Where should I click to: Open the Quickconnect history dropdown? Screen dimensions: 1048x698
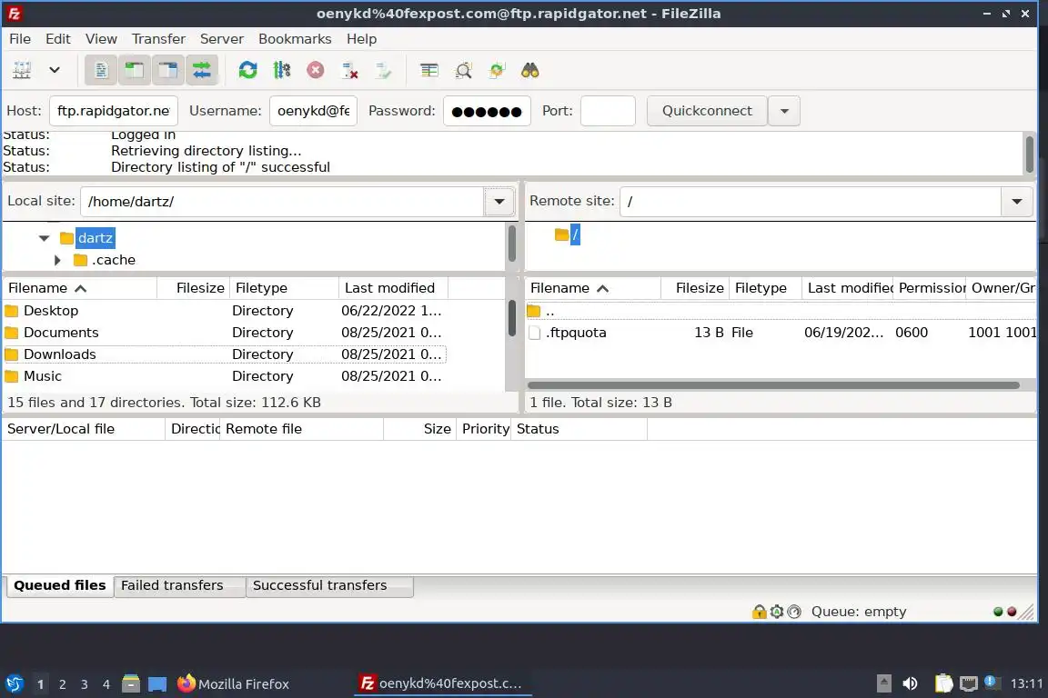[785, 111]
